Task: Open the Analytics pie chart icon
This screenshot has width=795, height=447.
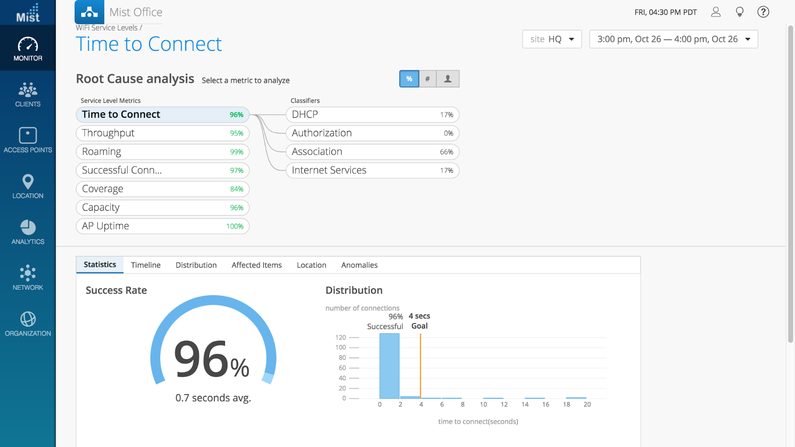Action: [x=28, y=227]
